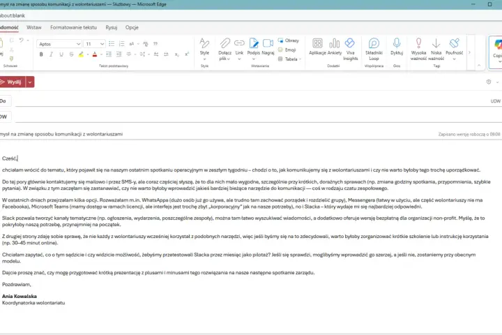Toggle bold formatting in the ribbon
The width and height of the screenshot is (502, 335).
tap(41, 54)
